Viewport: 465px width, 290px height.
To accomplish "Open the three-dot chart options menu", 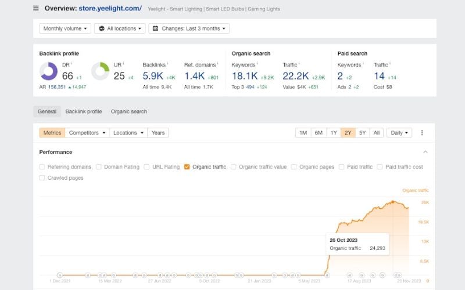I will pos(422,133).
